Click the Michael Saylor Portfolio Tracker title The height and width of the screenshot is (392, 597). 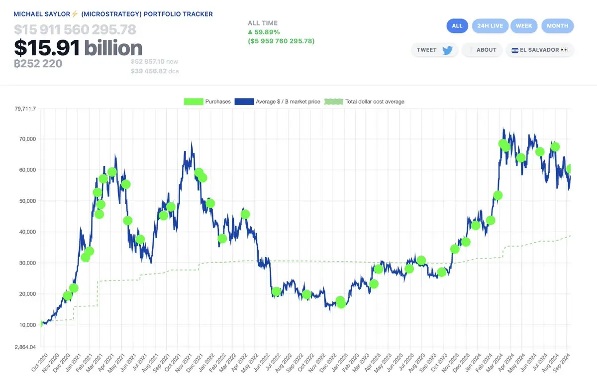[113, 14]
